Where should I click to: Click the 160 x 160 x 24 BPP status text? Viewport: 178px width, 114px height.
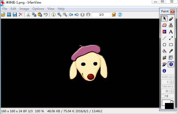14,111
